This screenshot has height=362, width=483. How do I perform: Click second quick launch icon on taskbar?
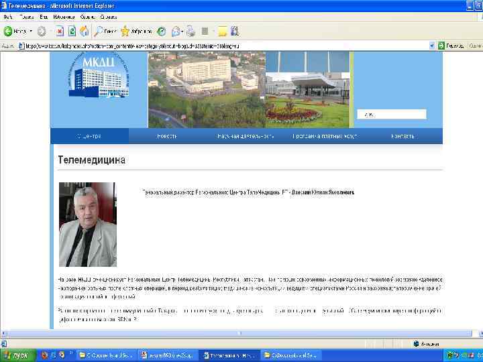point(53,355)
